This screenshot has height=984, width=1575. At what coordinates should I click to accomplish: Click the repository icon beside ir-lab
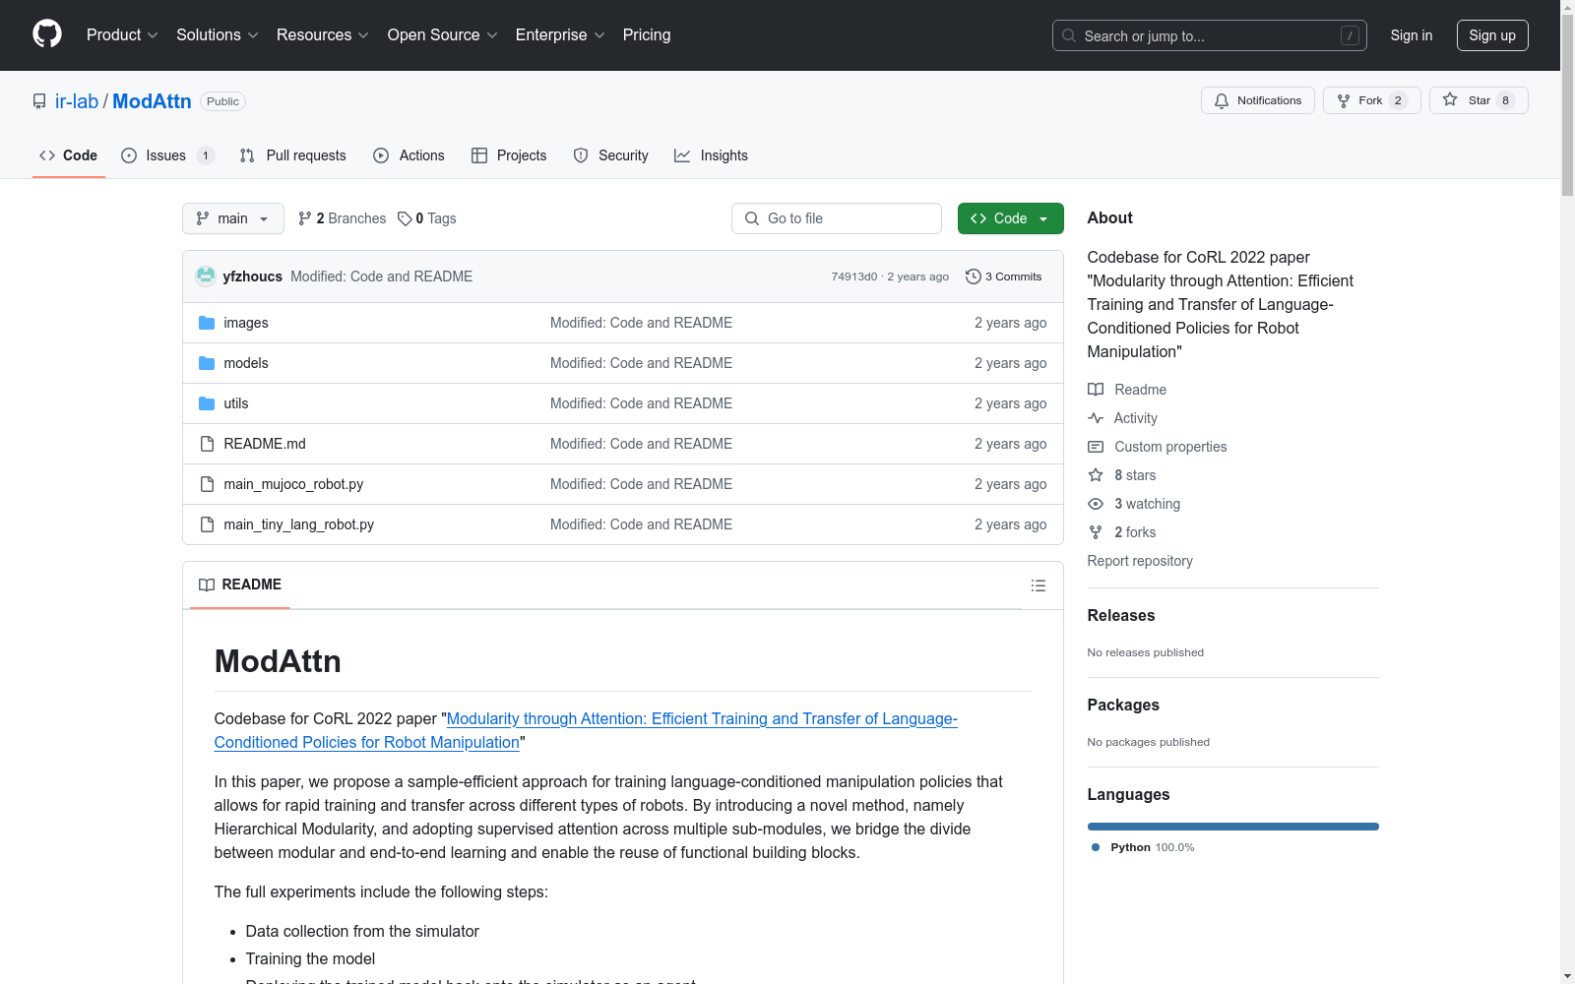point(39,101)
